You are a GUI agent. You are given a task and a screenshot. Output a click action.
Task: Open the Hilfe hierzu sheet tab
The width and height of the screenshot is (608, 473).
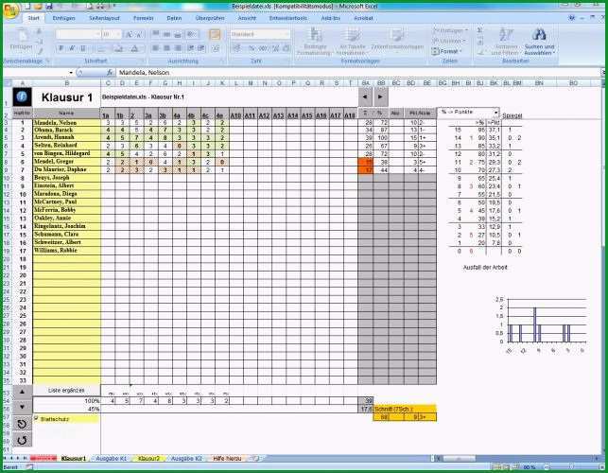click(x=227, y=459)
